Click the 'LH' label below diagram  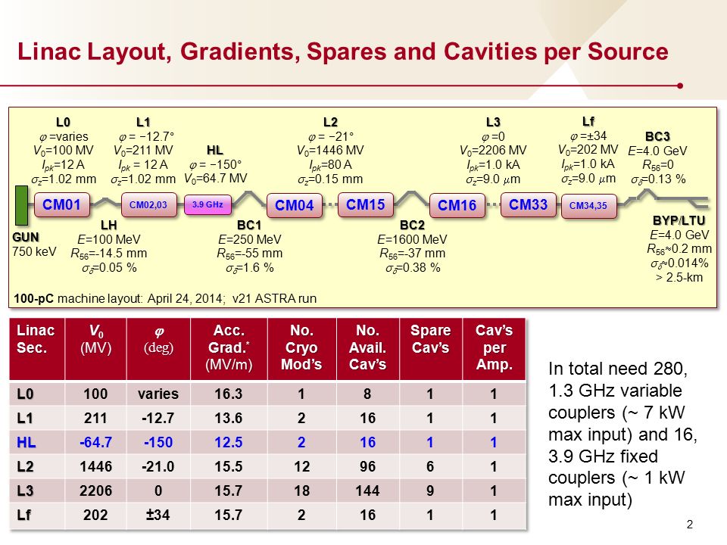point(108,226)
